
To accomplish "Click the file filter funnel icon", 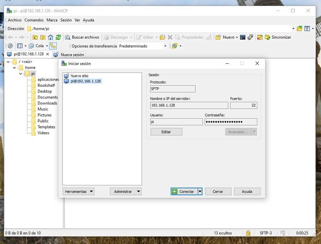I will 307,28.
